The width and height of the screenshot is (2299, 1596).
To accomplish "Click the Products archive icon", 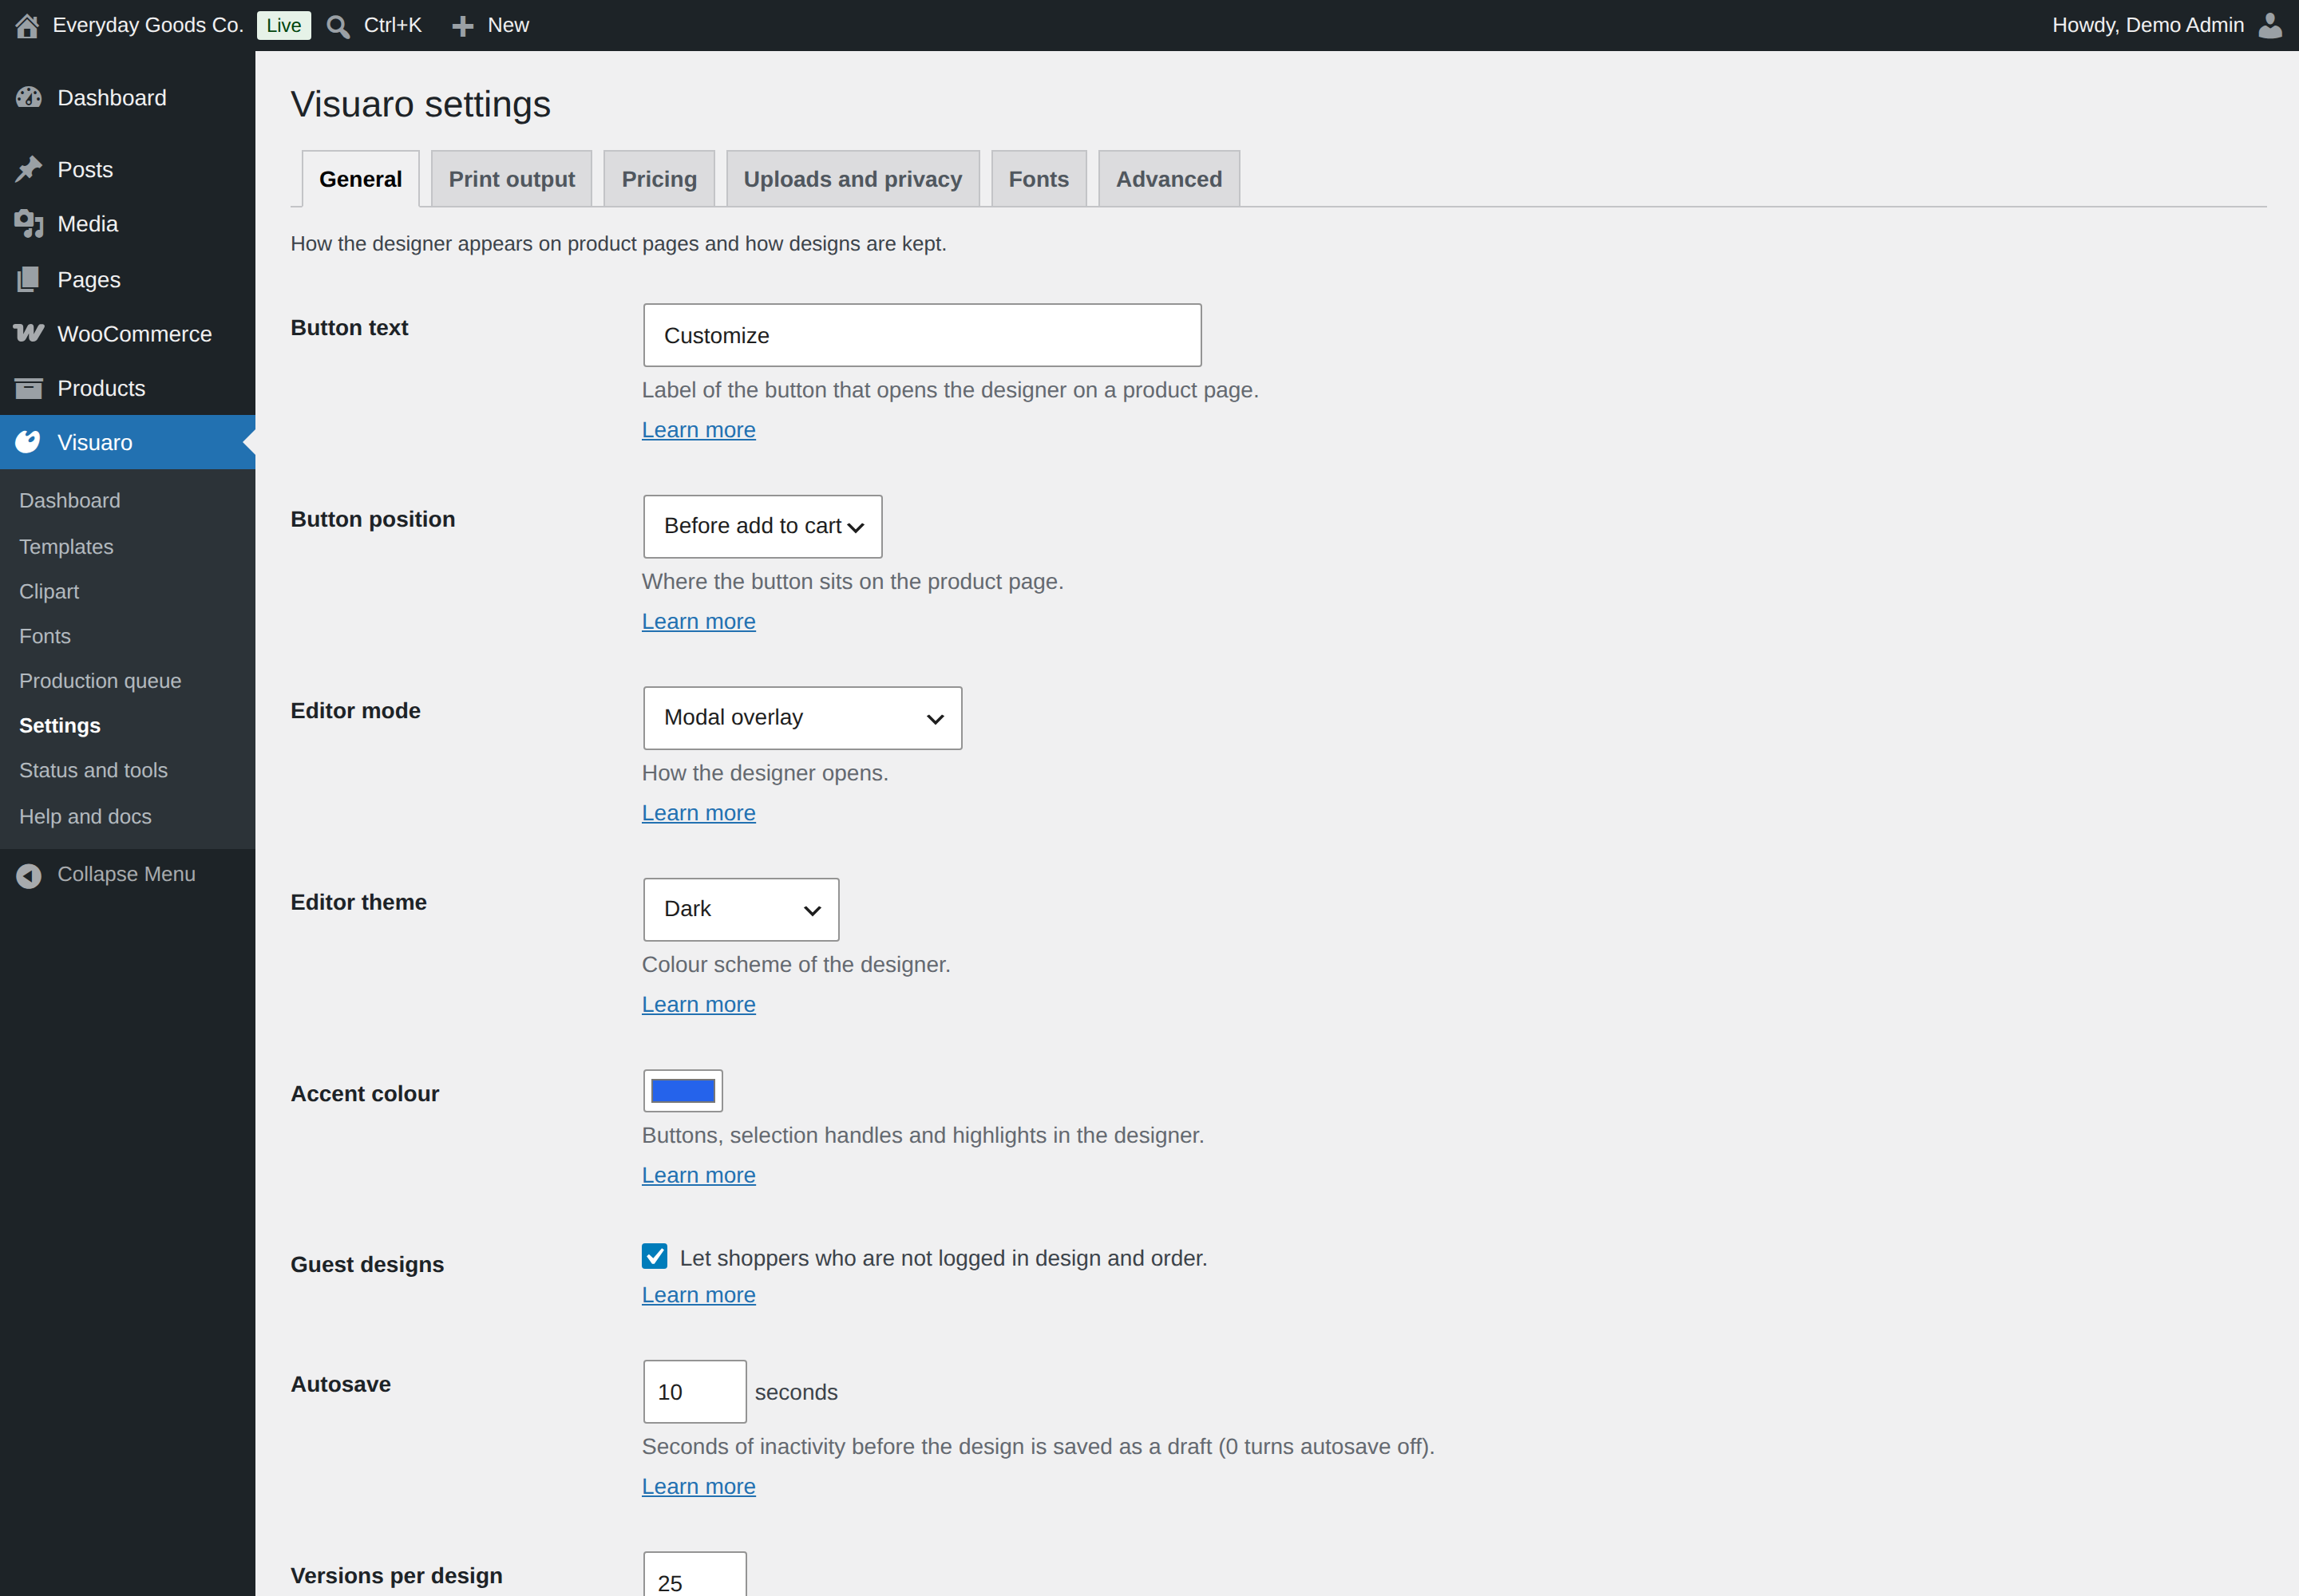I will click(x=29, y=388).
